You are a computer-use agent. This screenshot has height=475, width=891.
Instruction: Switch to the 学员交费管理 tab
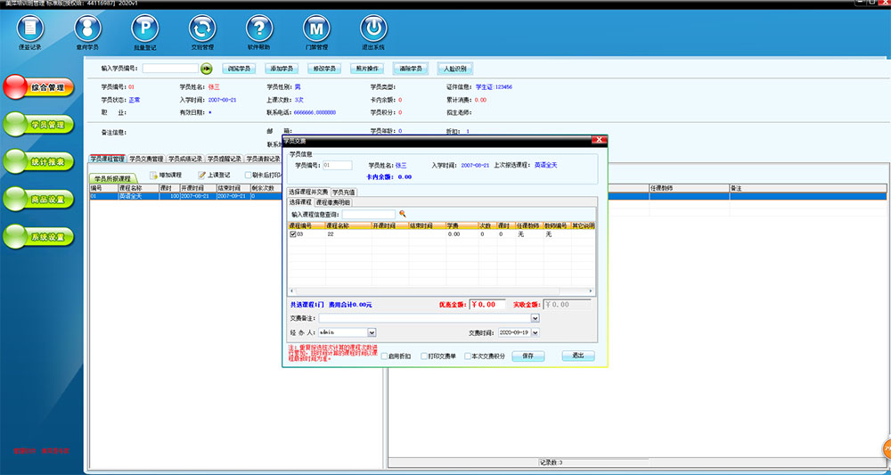pos(147,159)
